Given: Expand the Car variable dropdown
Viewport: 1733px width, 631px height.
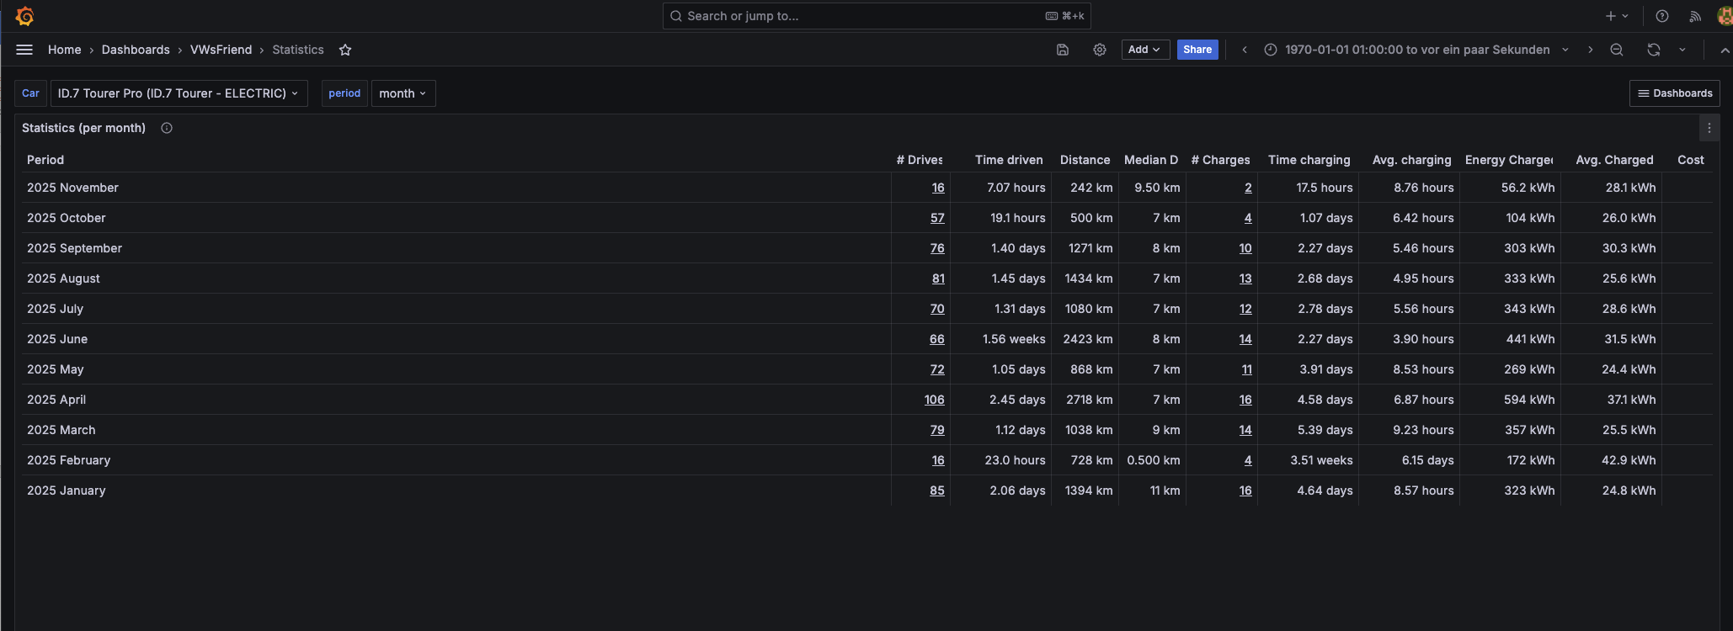Looking at the screenshot, I should click(179, 93).
